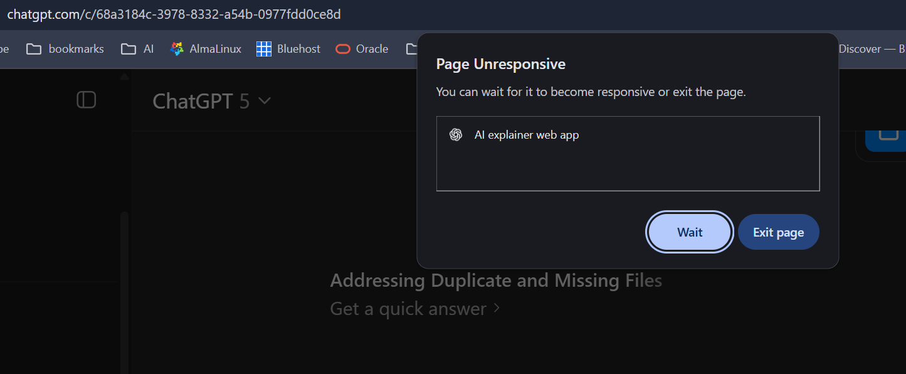The height and width of the screenshot is (374, 906).
Task: Open the Discover bookmark
Action: coord(872,49)
